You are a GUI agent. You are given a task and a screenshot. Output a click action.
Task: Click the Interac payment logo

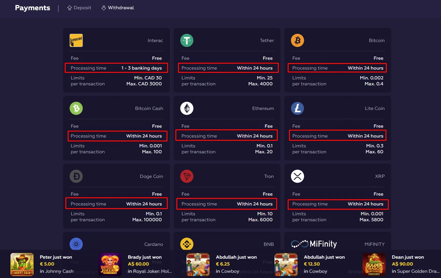click(x=76, y=40)
